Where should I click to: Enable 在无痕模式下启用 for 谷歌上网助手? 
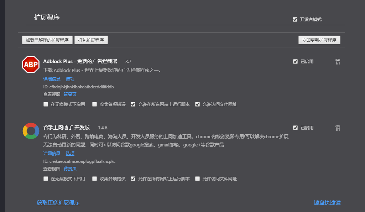(x=46, y=179)
